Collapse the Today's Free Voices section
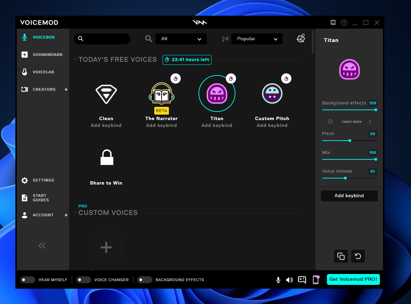This screenshot has width=411, height=304. click(x=76, y=59)
